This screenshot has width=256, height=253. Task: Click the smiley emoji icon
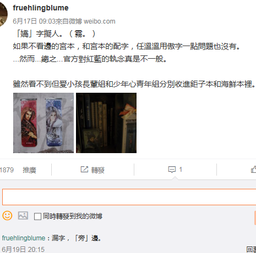(x=7, y=216)
